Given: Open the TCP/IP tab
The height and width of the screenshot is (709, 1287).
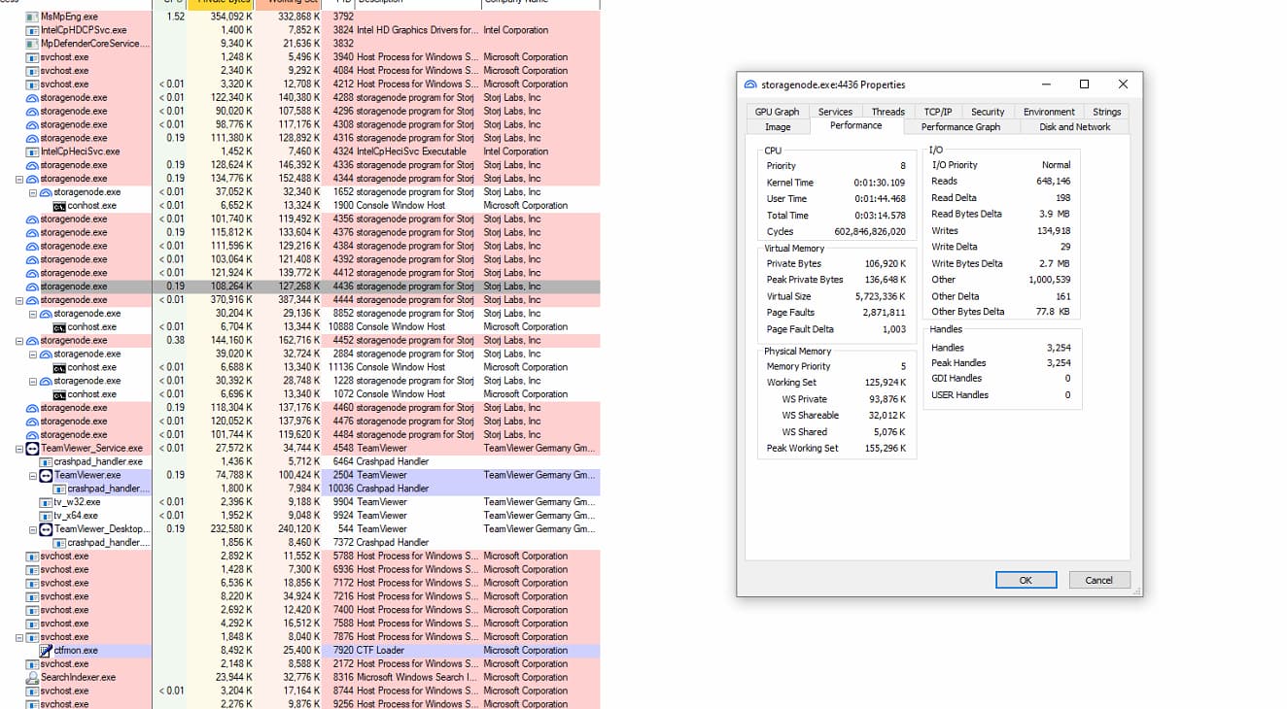Looking at the screenshot, I should tap(938, 112).
